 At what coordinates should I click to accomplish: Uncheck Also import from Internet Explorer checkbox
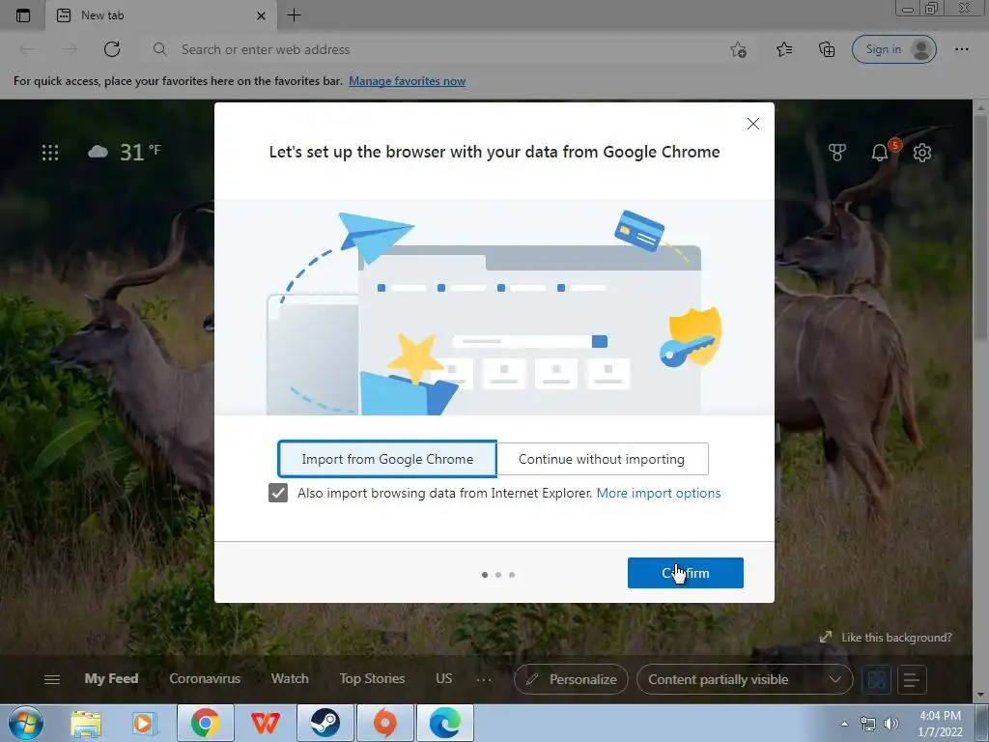click(278, 493)
